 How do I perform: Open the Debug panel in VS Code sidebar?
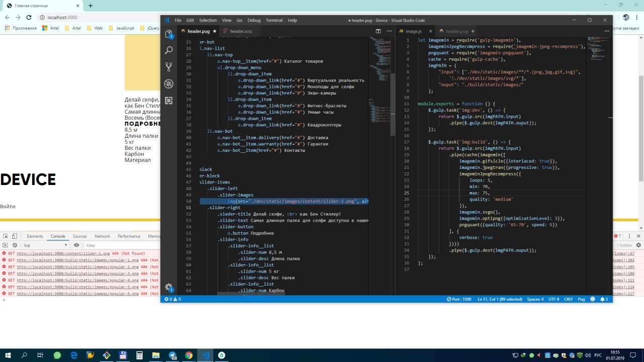point(169,83)
